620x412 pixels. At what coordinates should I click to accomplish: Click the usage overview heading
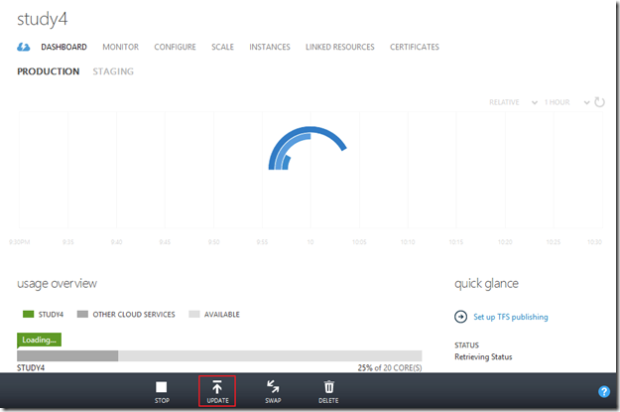(x=57, y=284)
